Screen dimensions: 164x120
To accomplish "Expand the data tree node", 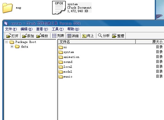I will (x=12, y=46).
